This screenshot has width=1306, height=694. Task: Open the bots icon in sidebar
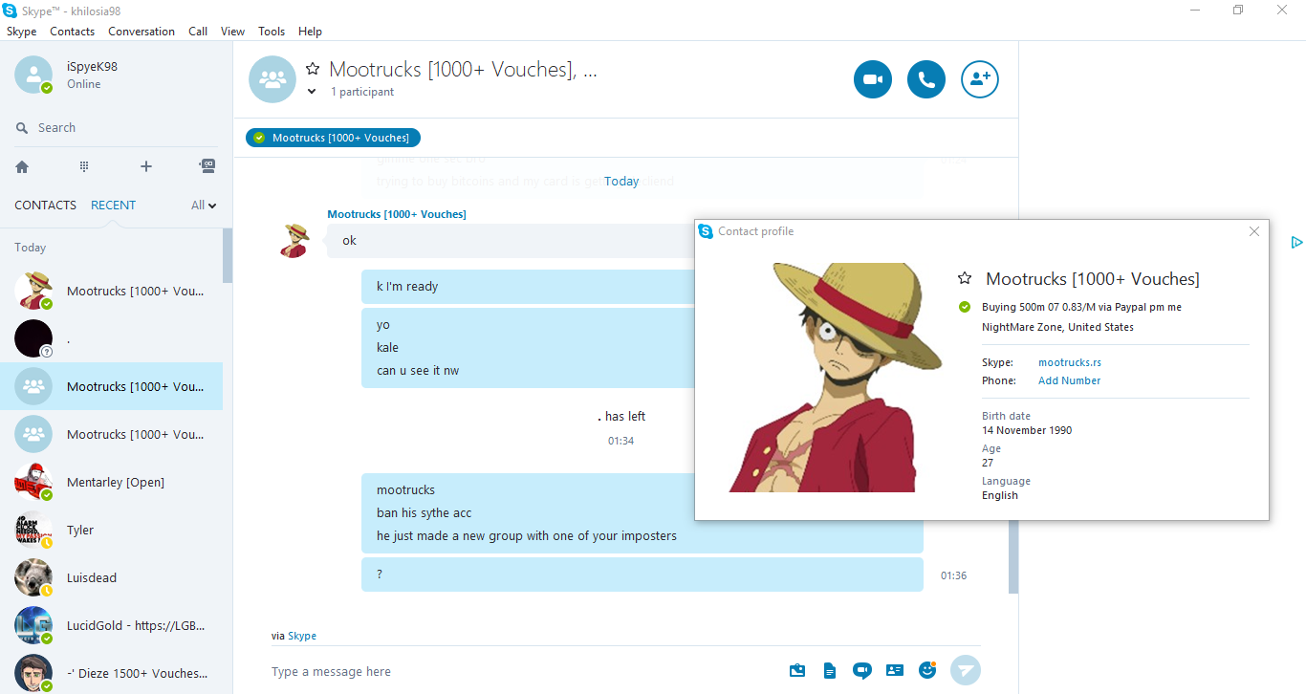click(x=207, y=165)
